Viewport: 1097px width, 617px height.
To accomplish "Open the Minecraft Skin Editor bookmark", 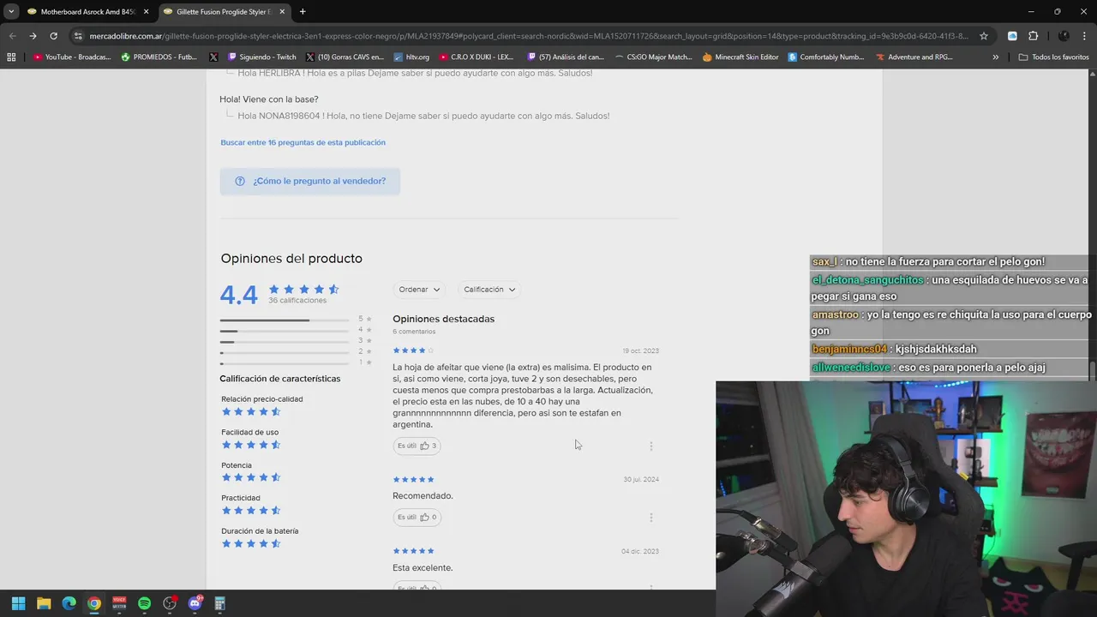I will 740,57.
